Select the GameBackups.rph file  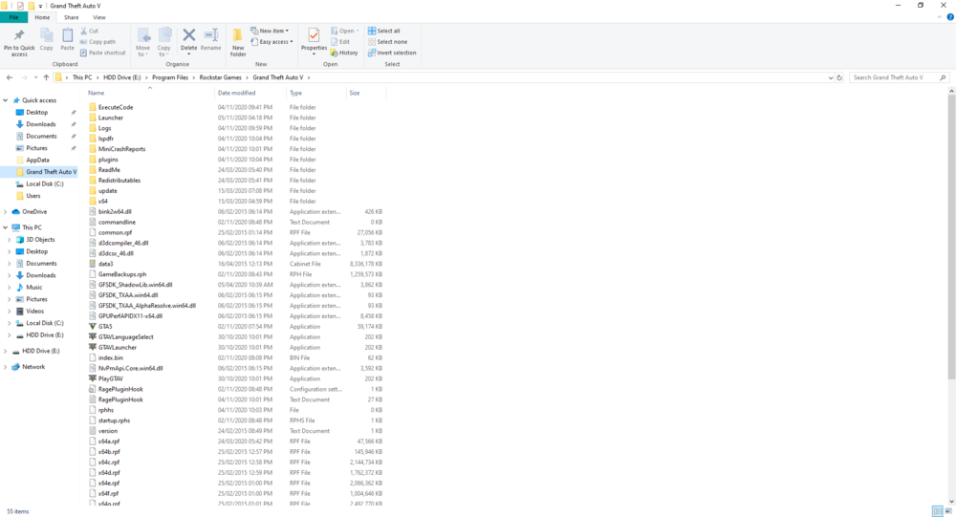click(x=122, y=274)
